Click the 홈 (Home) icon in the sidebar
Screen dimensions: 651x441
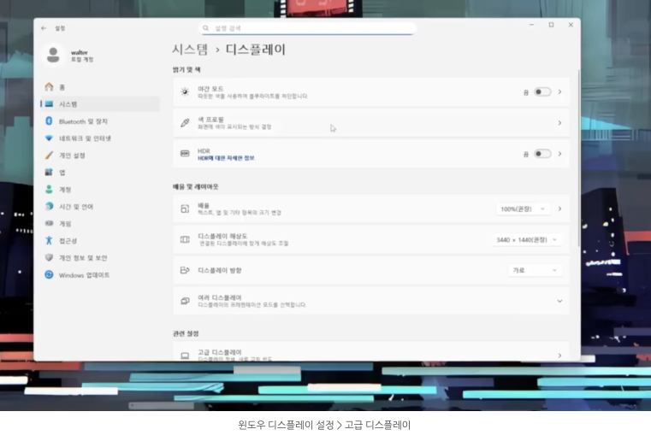coord(50,87)
